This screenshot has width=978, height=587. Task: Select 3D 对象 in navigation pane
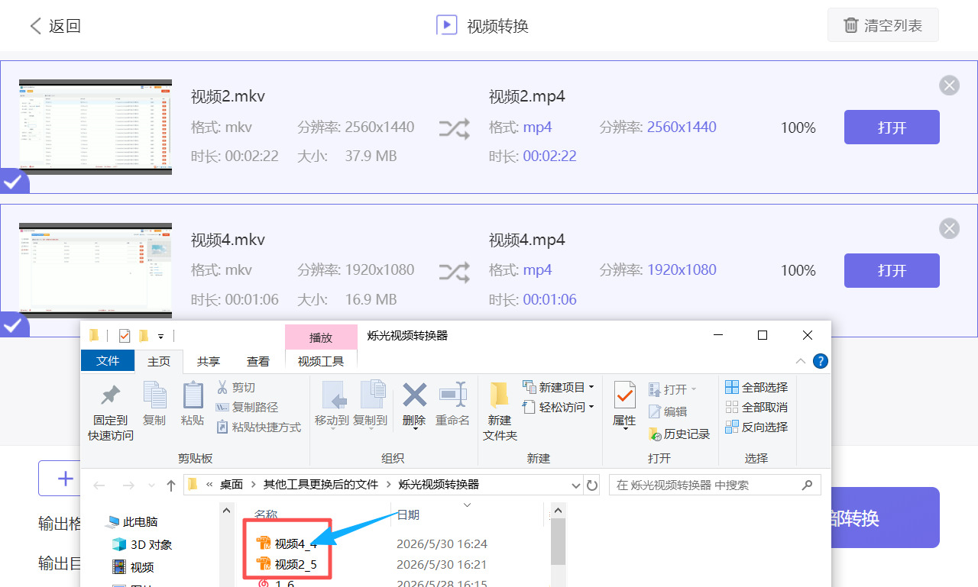(x=142, y=544)
